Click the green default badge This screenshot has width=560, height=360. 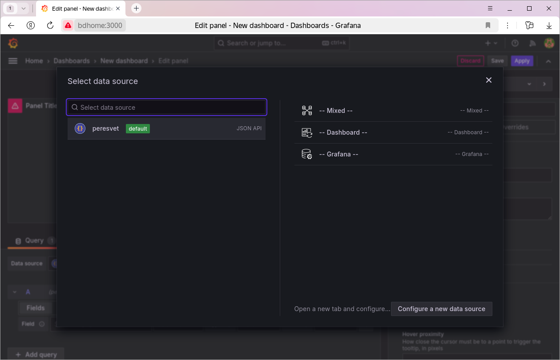click(x=138, y=128)
